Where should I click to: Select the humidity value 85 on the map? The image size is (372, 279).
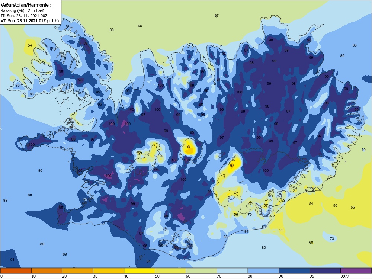click(x=17, y=86)
